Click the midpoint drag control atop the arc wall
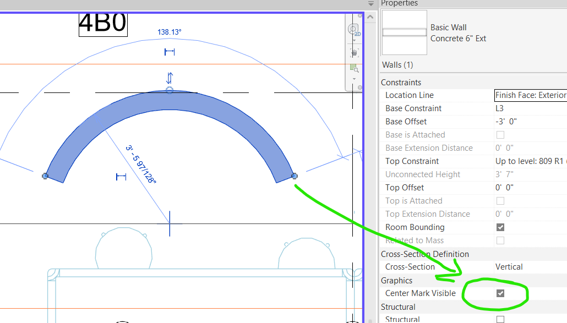This screenshot has width=567, height=323. [170, 90]
